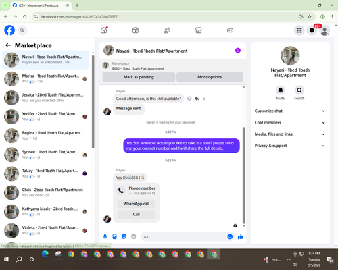Go back from Marketplace chats list

(8, 45)
